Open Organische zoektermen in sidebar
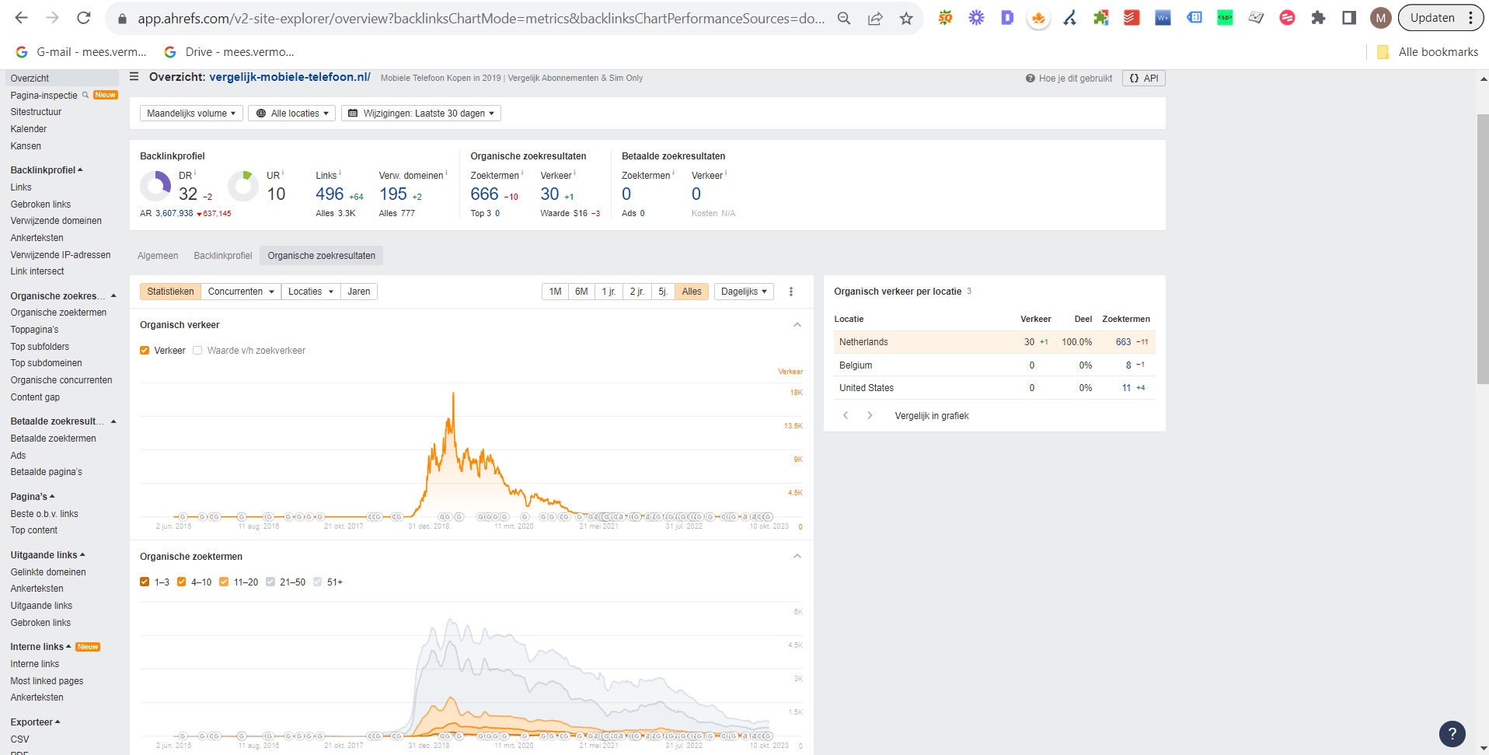The height and width of the screenshot is (755, 1489). click(58, 313)
